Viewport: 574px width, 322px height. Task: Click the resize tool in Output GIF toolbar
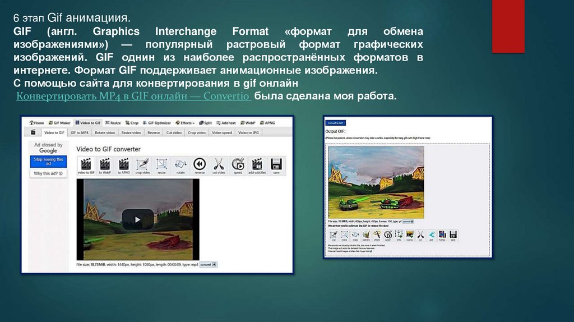pyautogui.click(x=345, y=236)
